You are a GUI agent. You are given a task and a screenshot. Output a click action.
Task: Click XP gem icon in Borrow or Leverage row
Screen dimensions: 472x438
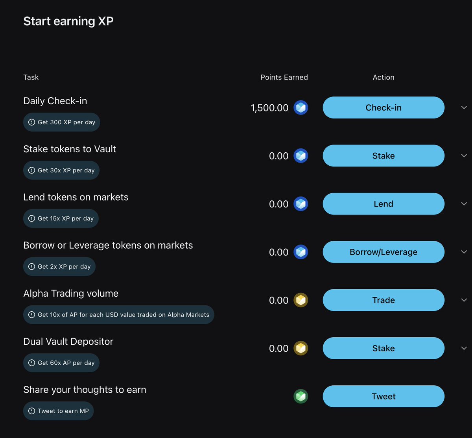pyautogui.click(x=301, y=252)
